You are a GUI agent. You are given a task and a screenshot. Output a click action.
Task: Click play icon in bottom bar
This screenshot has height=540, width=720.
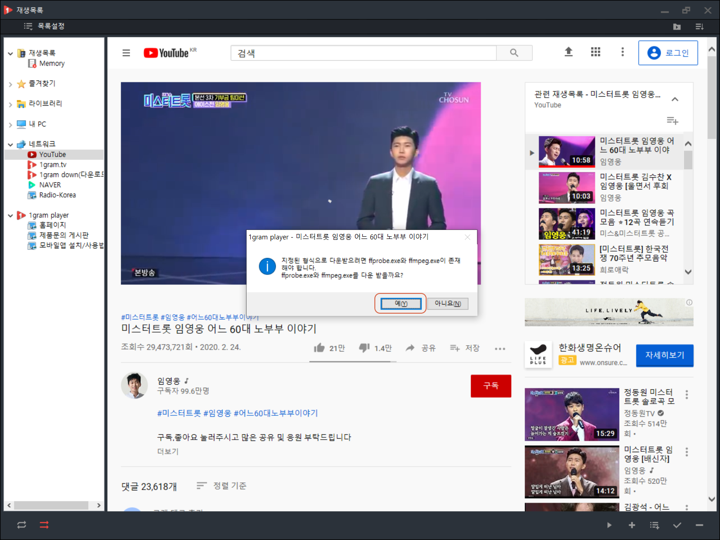click(609, 525)
